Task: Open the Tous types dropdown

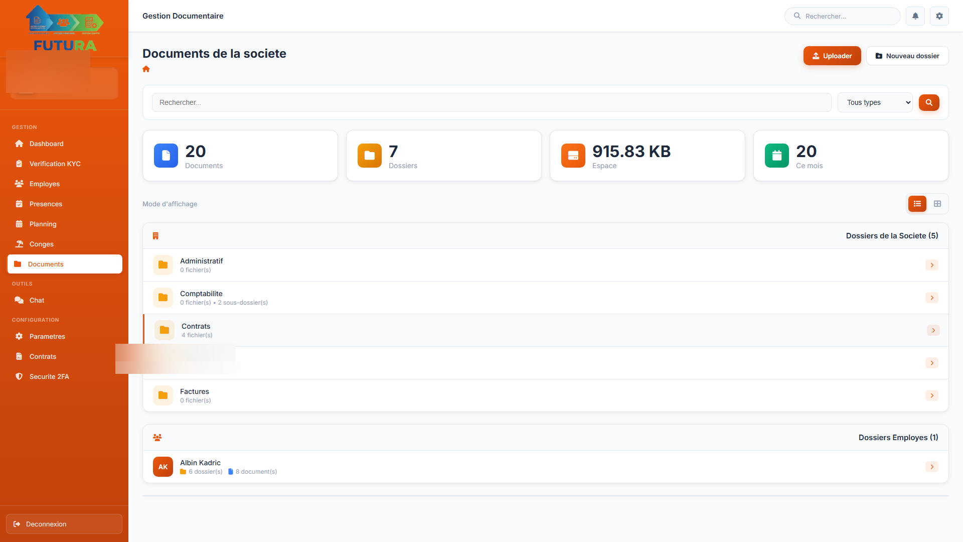Action: click(x=875, y=102)
